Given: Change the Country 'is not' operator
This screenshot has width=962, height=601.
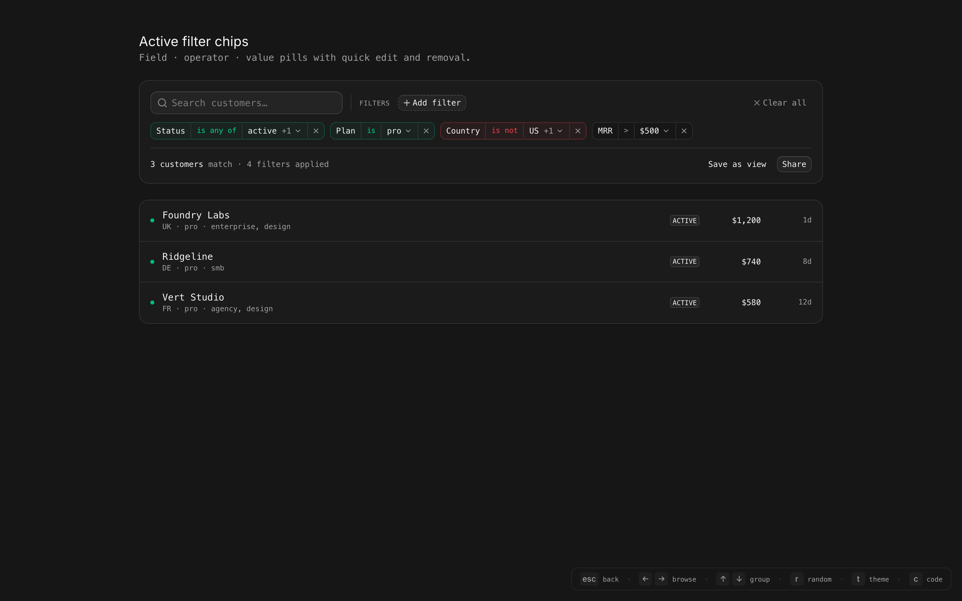Looking at the screenshot, I should pyautogui.click(x=504, y=131).
